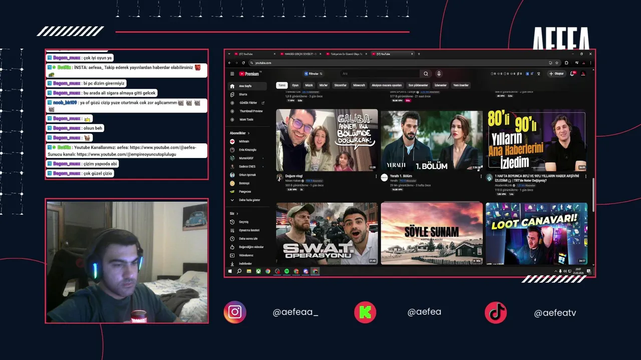
Task: Open Beğendiğim videolar in sidebar
Action: 248,247
